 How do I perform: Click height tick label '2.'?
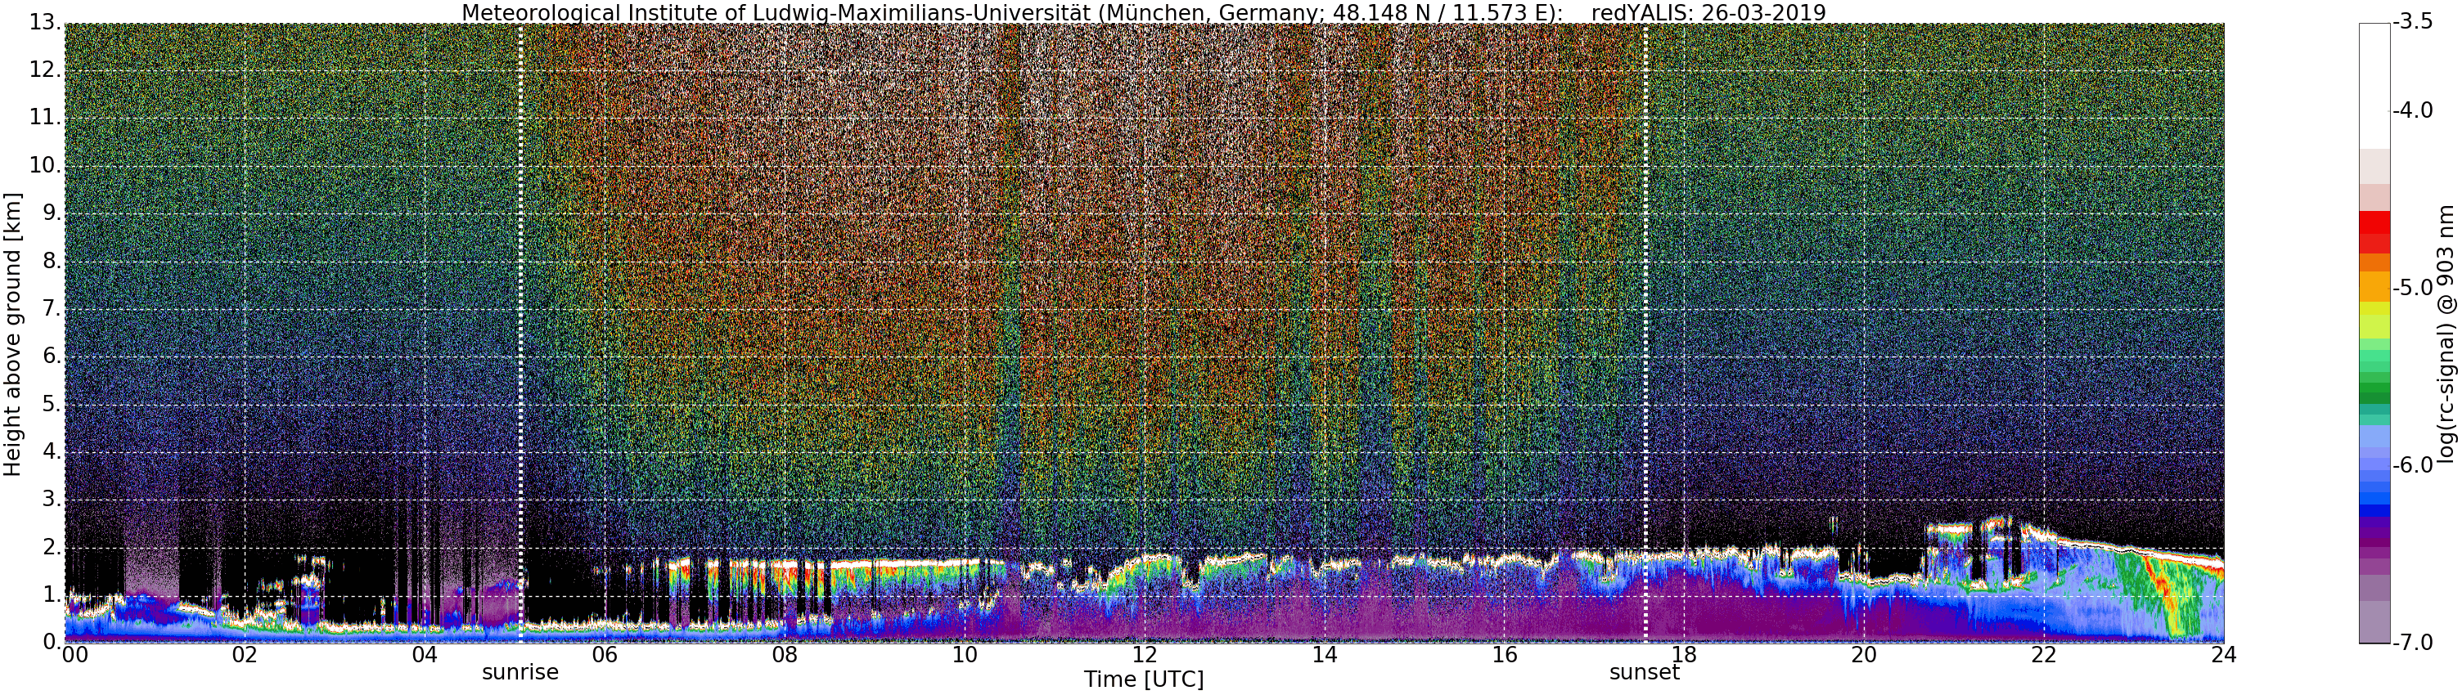(x=51, y=547)
